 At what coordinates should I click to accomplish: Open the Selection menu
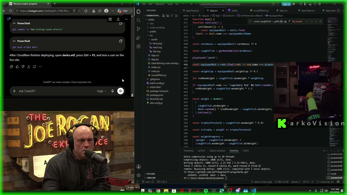coord(160,4)
